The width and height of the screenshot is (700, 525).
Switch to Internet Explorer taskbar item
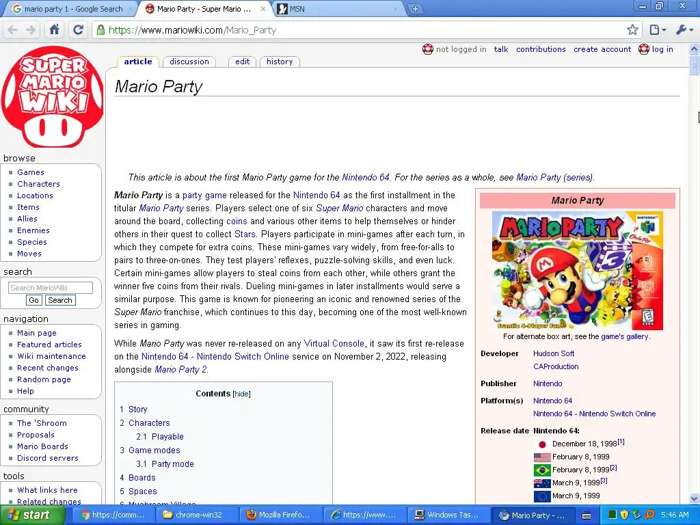(x=364, y=515)
